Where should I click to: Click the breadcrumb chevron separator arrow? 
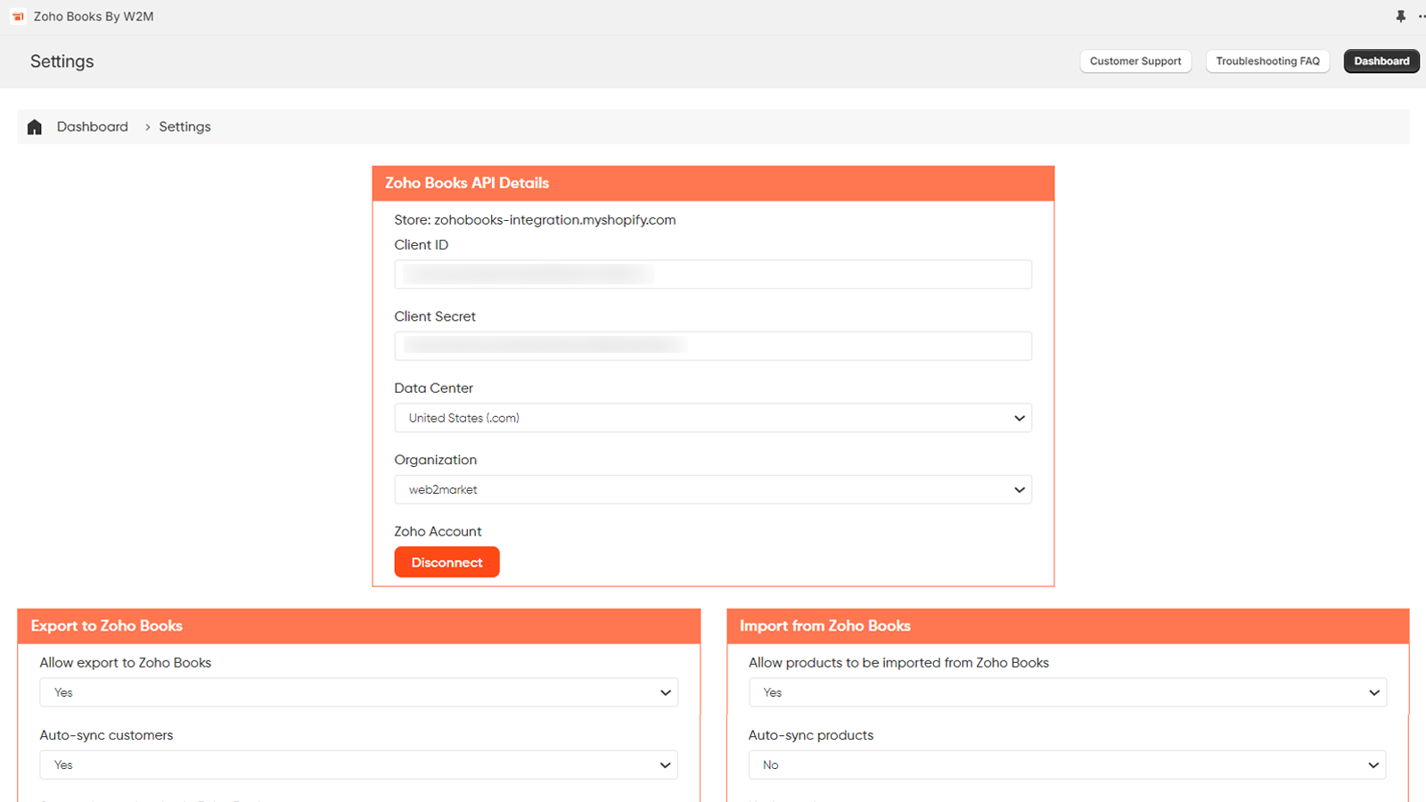[x=148, y=127]
